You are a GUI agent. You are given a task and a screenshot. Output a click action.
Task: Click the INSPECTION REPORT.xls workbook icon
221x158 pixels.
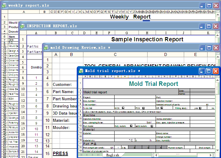pyautogui.click(x=22, y=26)
